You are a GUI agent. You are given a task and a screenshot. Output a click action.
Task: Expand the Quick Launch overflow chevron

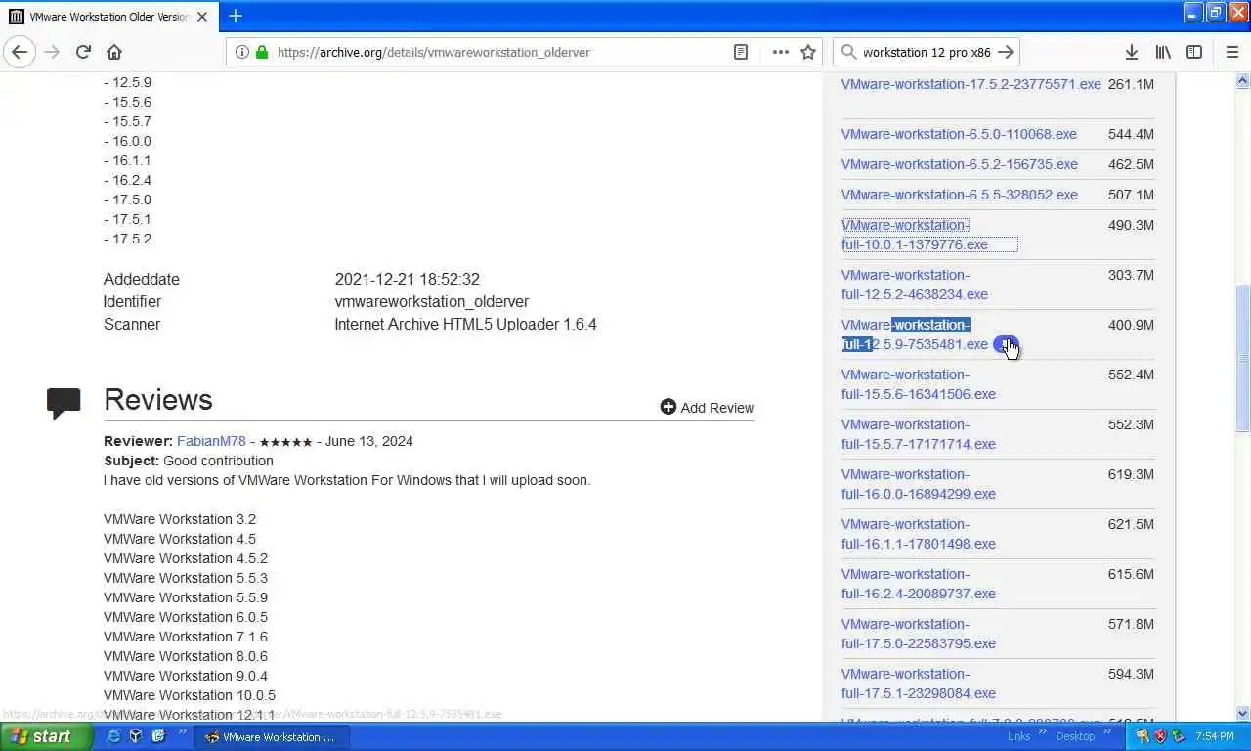point(183,732)
